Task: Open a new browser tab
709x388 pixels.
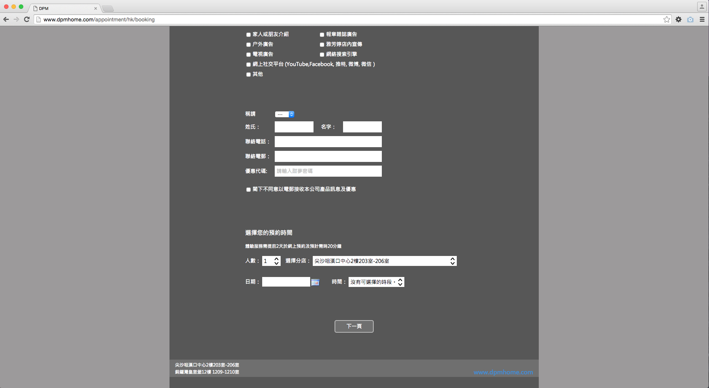Action: [x=108, y=8]
